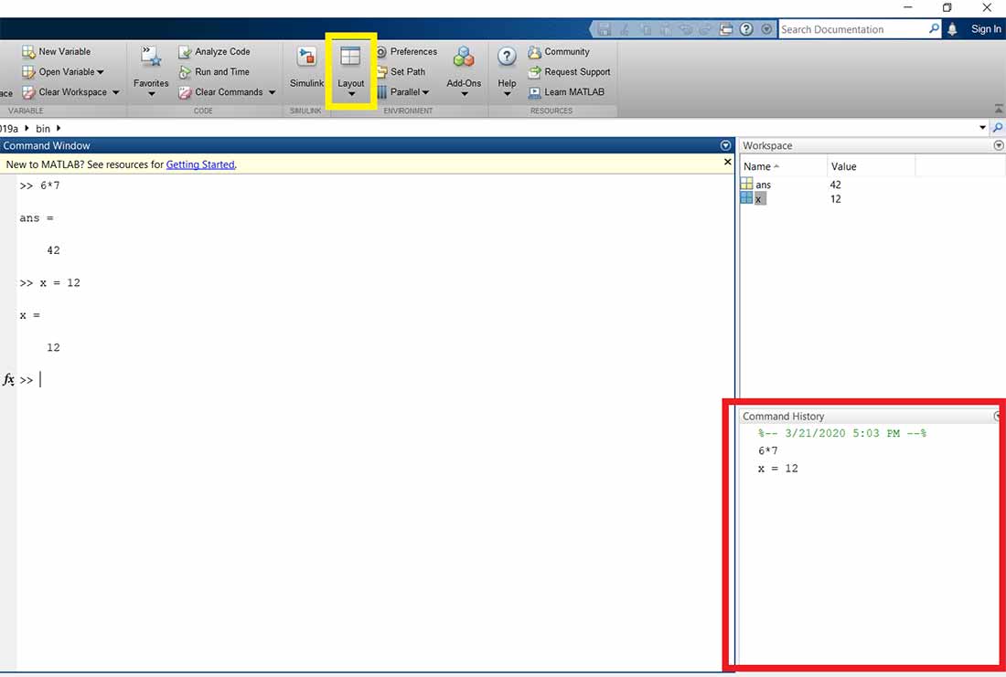Click the Sign In button
The image size is (1006, 677).
(x=986, y=29)
